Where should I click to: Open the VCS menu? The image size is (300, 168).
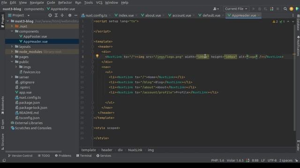click(99, 2)
